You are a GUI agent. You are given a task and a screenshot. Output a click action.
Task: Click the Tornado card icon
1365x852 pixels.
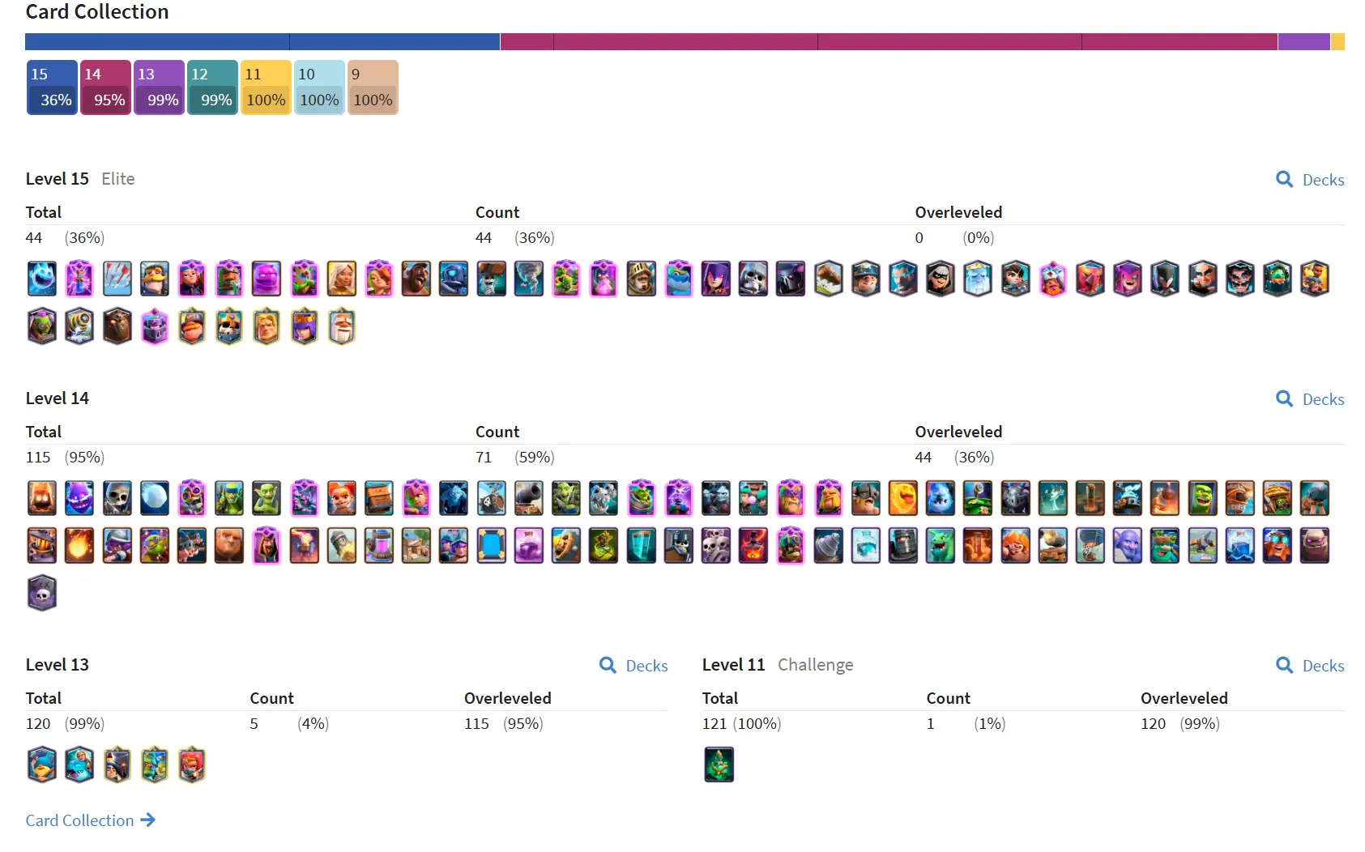point(529,279)
